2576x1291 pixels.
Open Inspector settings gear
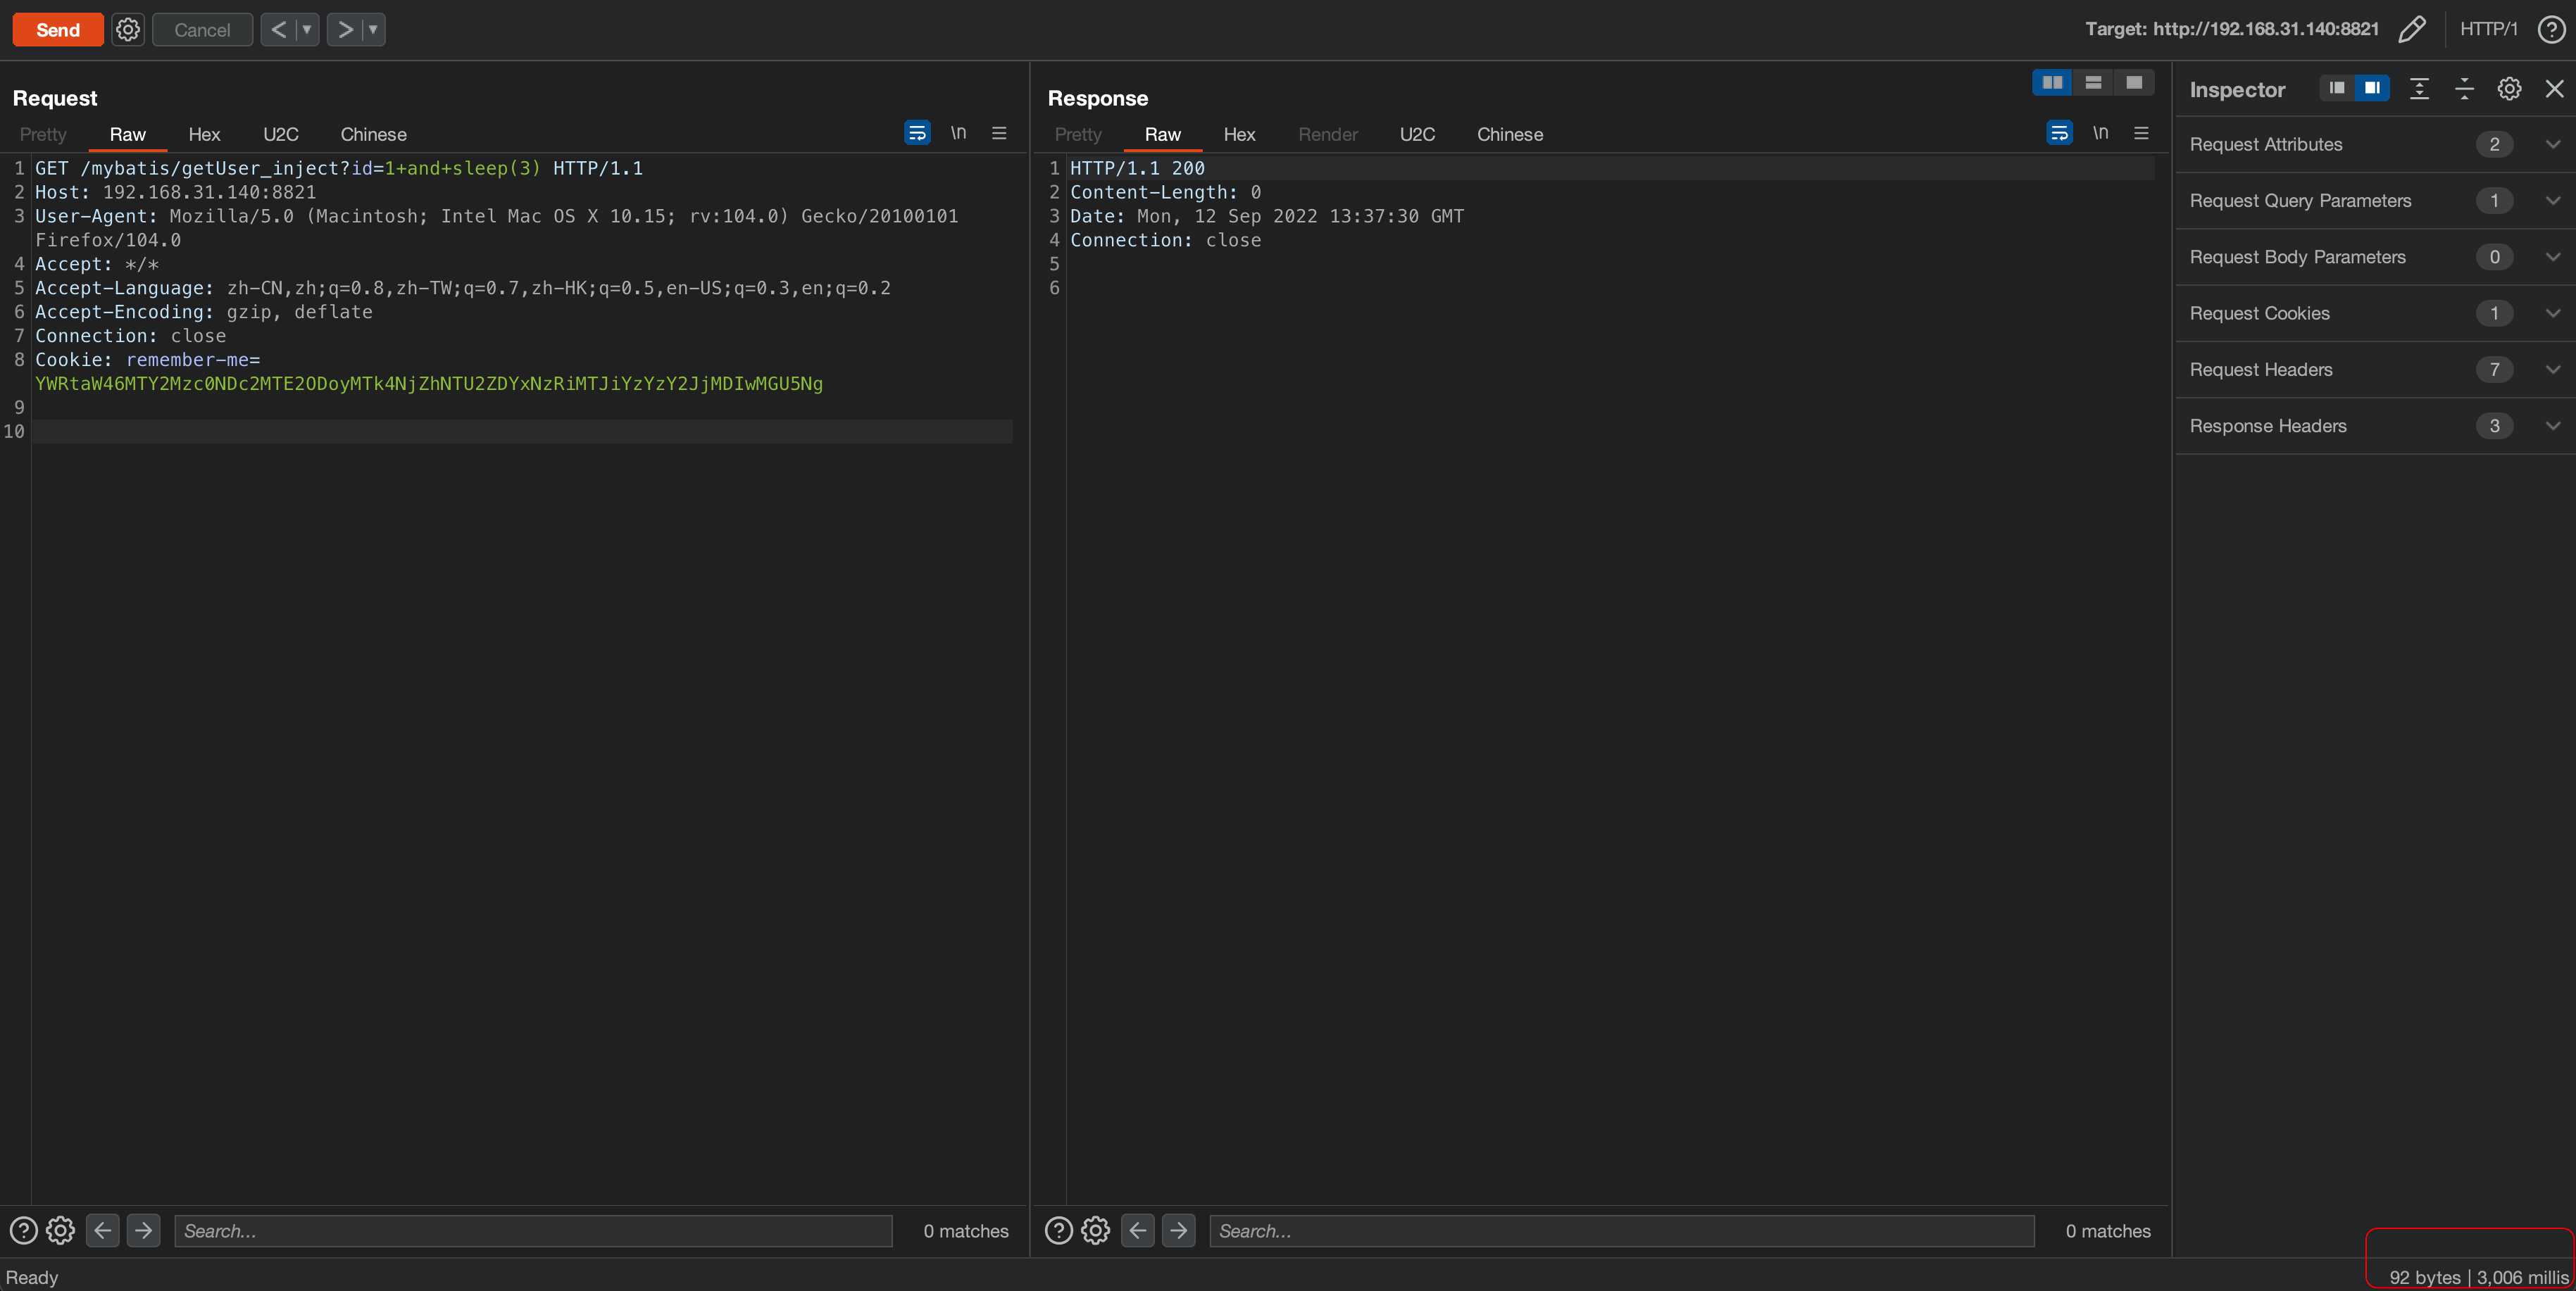pyautogui.click(x=2509, y=89)
